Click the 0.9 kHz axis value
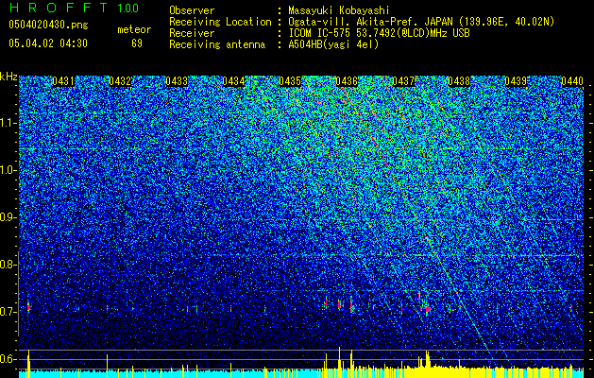Screen dimensions: 594x378 point(8,217)
